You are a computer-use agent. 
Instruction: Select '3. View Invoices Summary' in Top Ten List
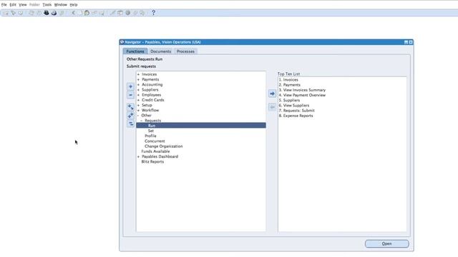pyautogui.click(x=302, y=90)
